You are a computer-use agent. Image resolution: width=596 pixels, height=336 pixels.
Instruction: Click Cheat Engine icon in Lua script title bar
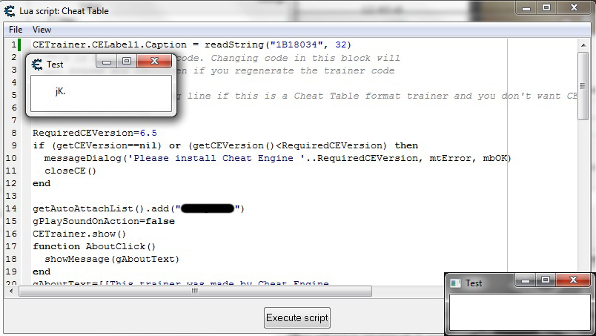pyautogui.click(x=10, y=11)
